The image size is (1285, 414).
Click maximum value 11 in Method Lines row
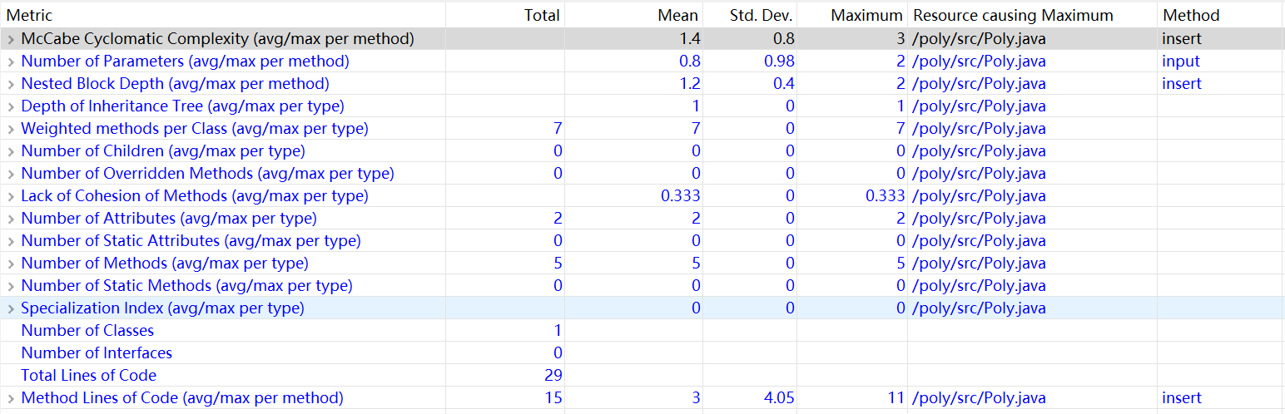point(896,398)
